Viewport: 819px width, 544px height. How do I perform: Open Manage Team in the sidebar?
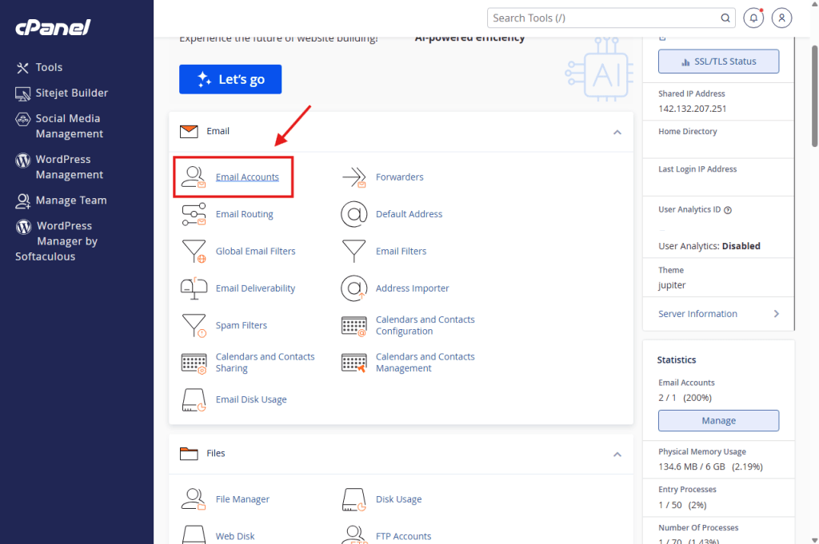pyautogui.click(x=70, y=201)
